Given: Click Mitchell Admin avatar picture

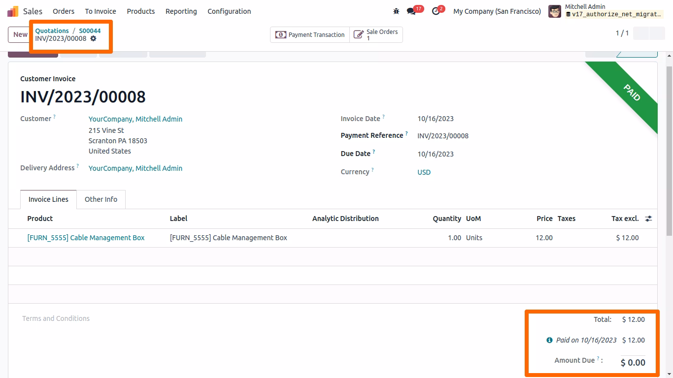Looking at the screenshot, I should coord(555,11).
